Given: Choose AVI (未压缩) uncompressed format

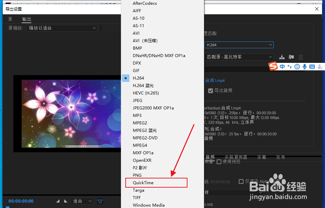Looking at the screenshot, I should 145,41.
